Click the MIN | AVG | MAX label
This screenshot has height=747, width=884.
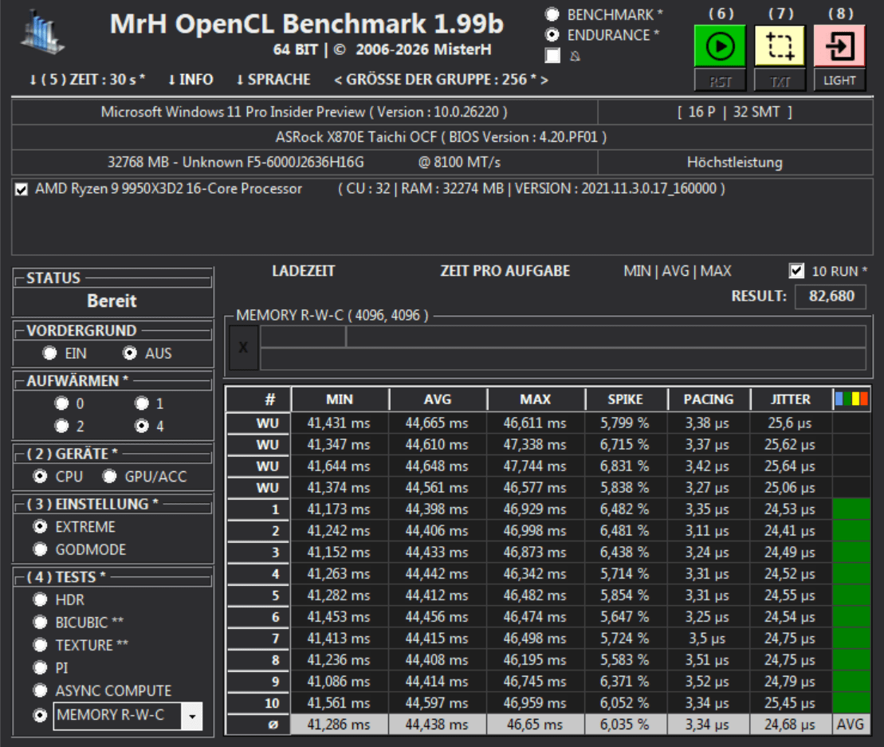[677, 271]
